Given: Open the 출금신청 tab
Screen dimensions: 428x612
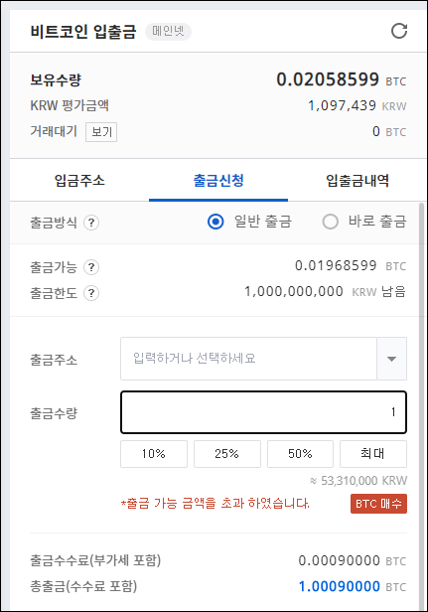Looking at the screenshot, I should tap(218, 181).
